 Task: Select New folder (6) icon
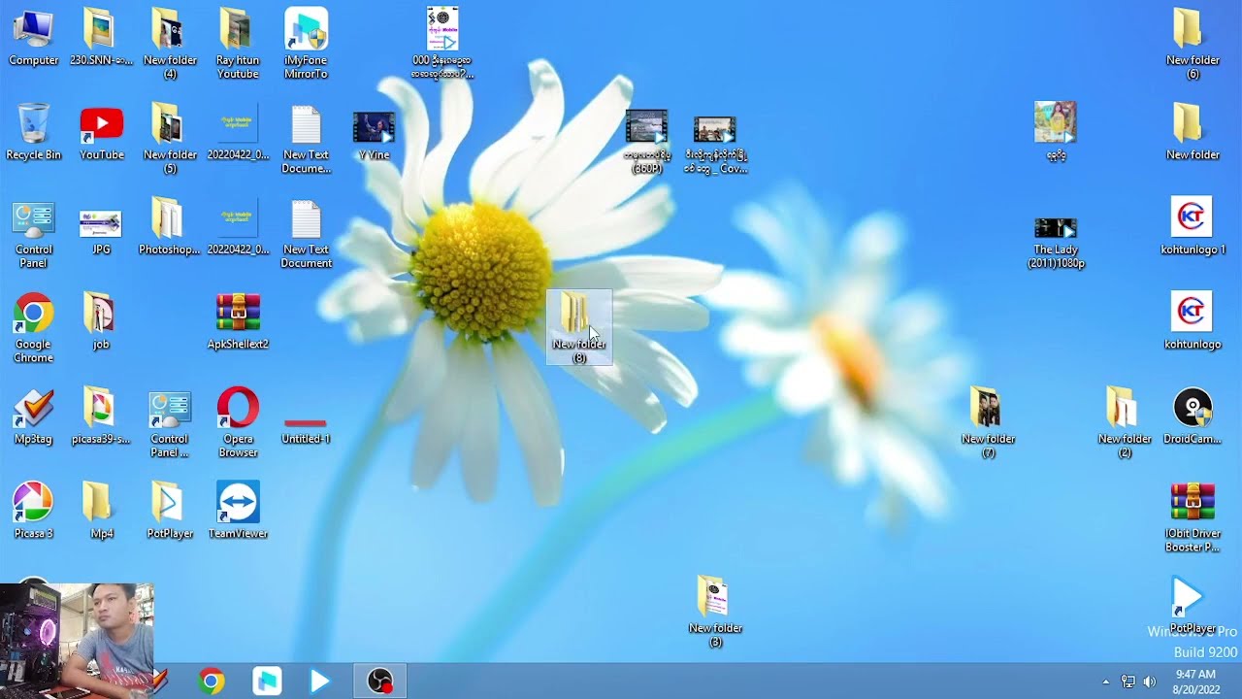point(1193,43)
